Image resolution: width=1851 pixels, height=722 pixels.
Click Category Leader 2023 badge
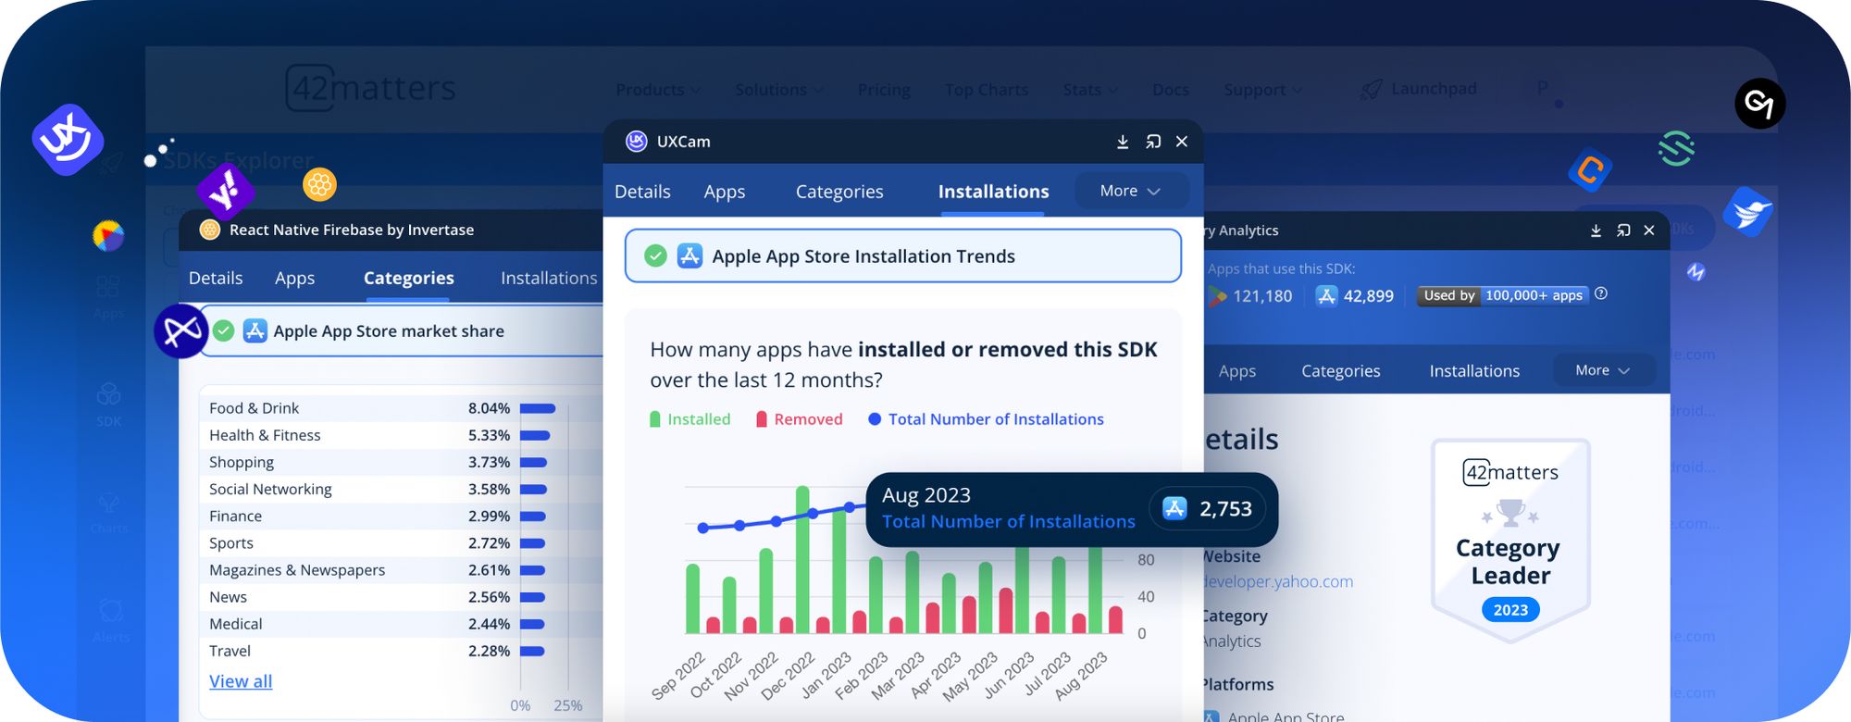(x=1510, y=541)
